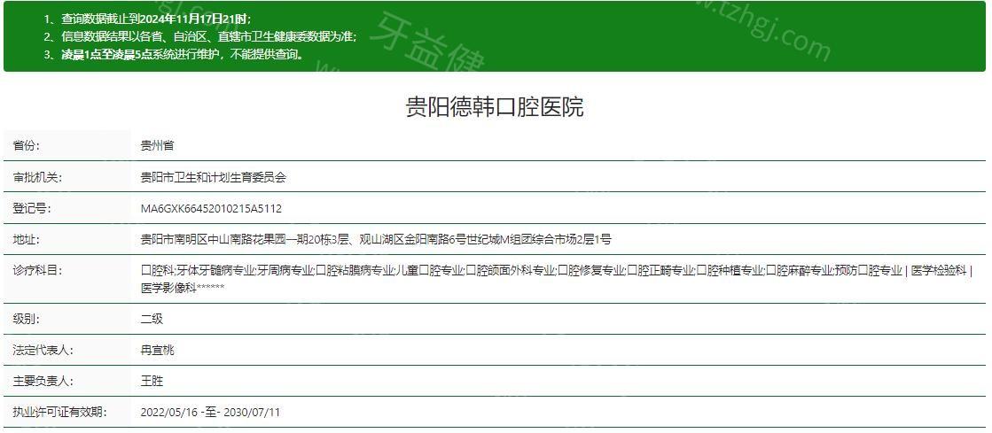Click the 法定代表人 field label
The width and height of the screenshot is (992, 433).
[x=43, y=350]
